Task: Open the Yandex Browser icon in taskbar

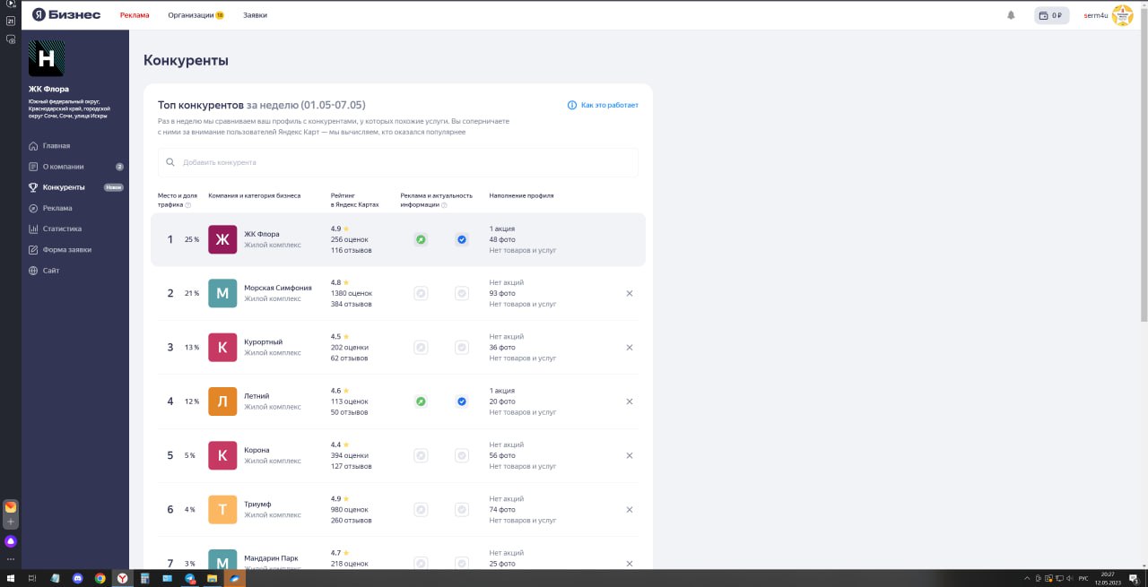Action: click(x=121, y=579)
